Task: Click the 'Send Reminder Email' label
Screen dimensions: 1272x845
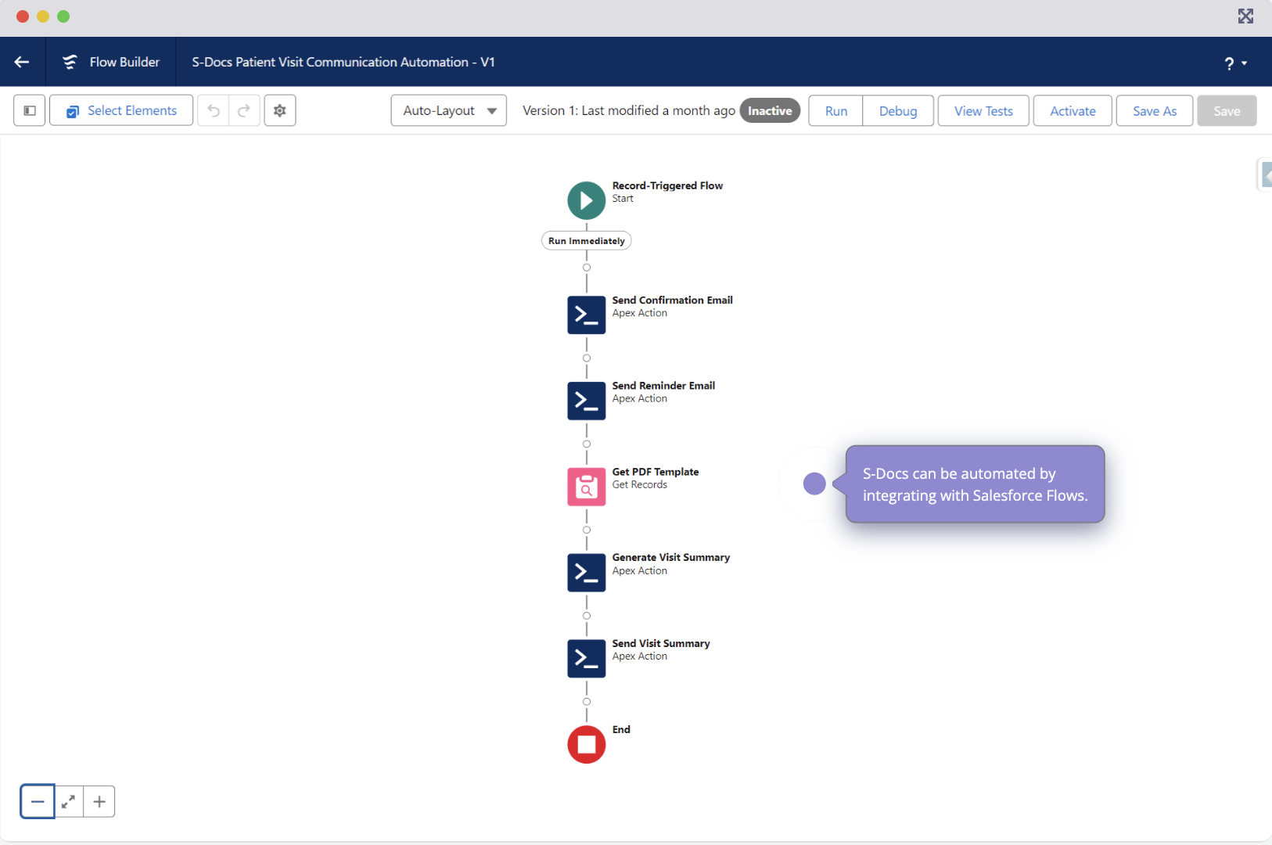Action: click(x=663, y=386)
